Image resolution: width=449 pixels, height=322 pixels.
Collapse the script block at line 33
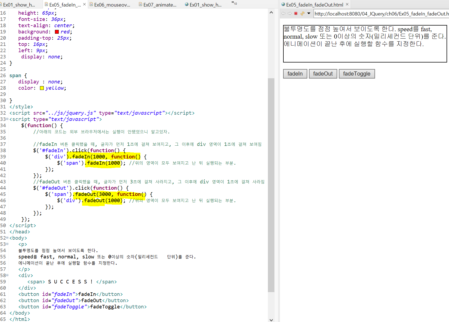7,119
